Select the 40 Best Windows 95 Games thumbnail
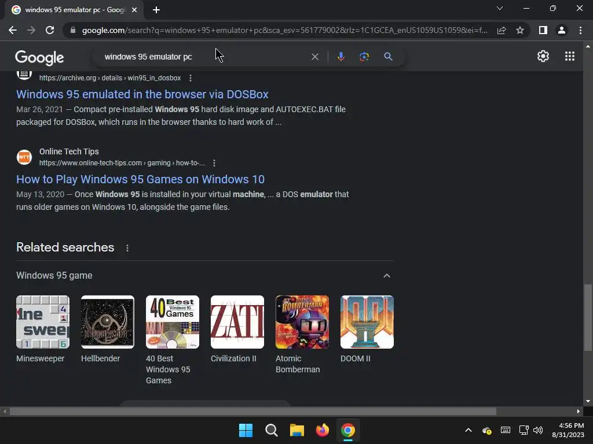This screenshot has width=593, height=444. (173, 322)
